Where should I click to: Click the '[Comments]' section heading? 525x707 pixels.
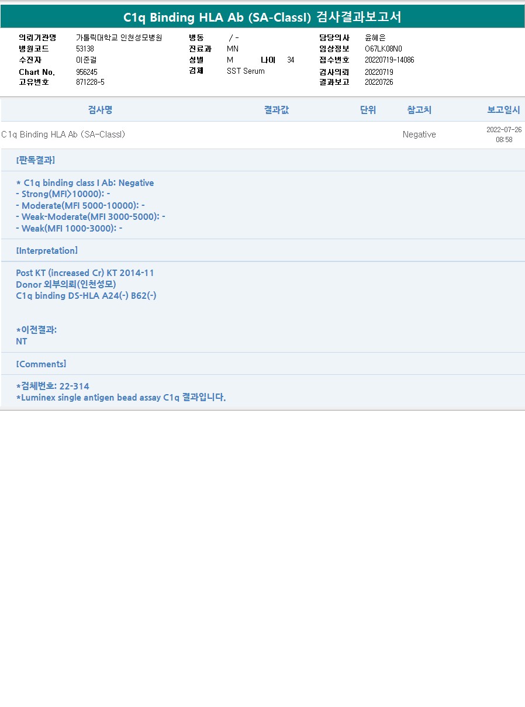pos(41,364)
